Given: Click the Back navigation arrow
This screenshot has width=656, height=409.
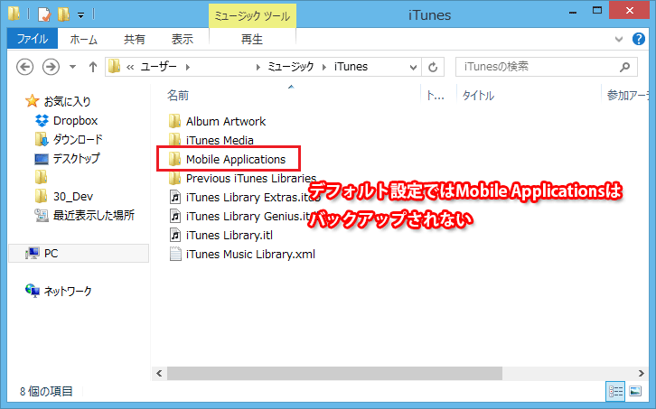Looking at the screenshot, I should pyautogui.click(x=25, y=67).
